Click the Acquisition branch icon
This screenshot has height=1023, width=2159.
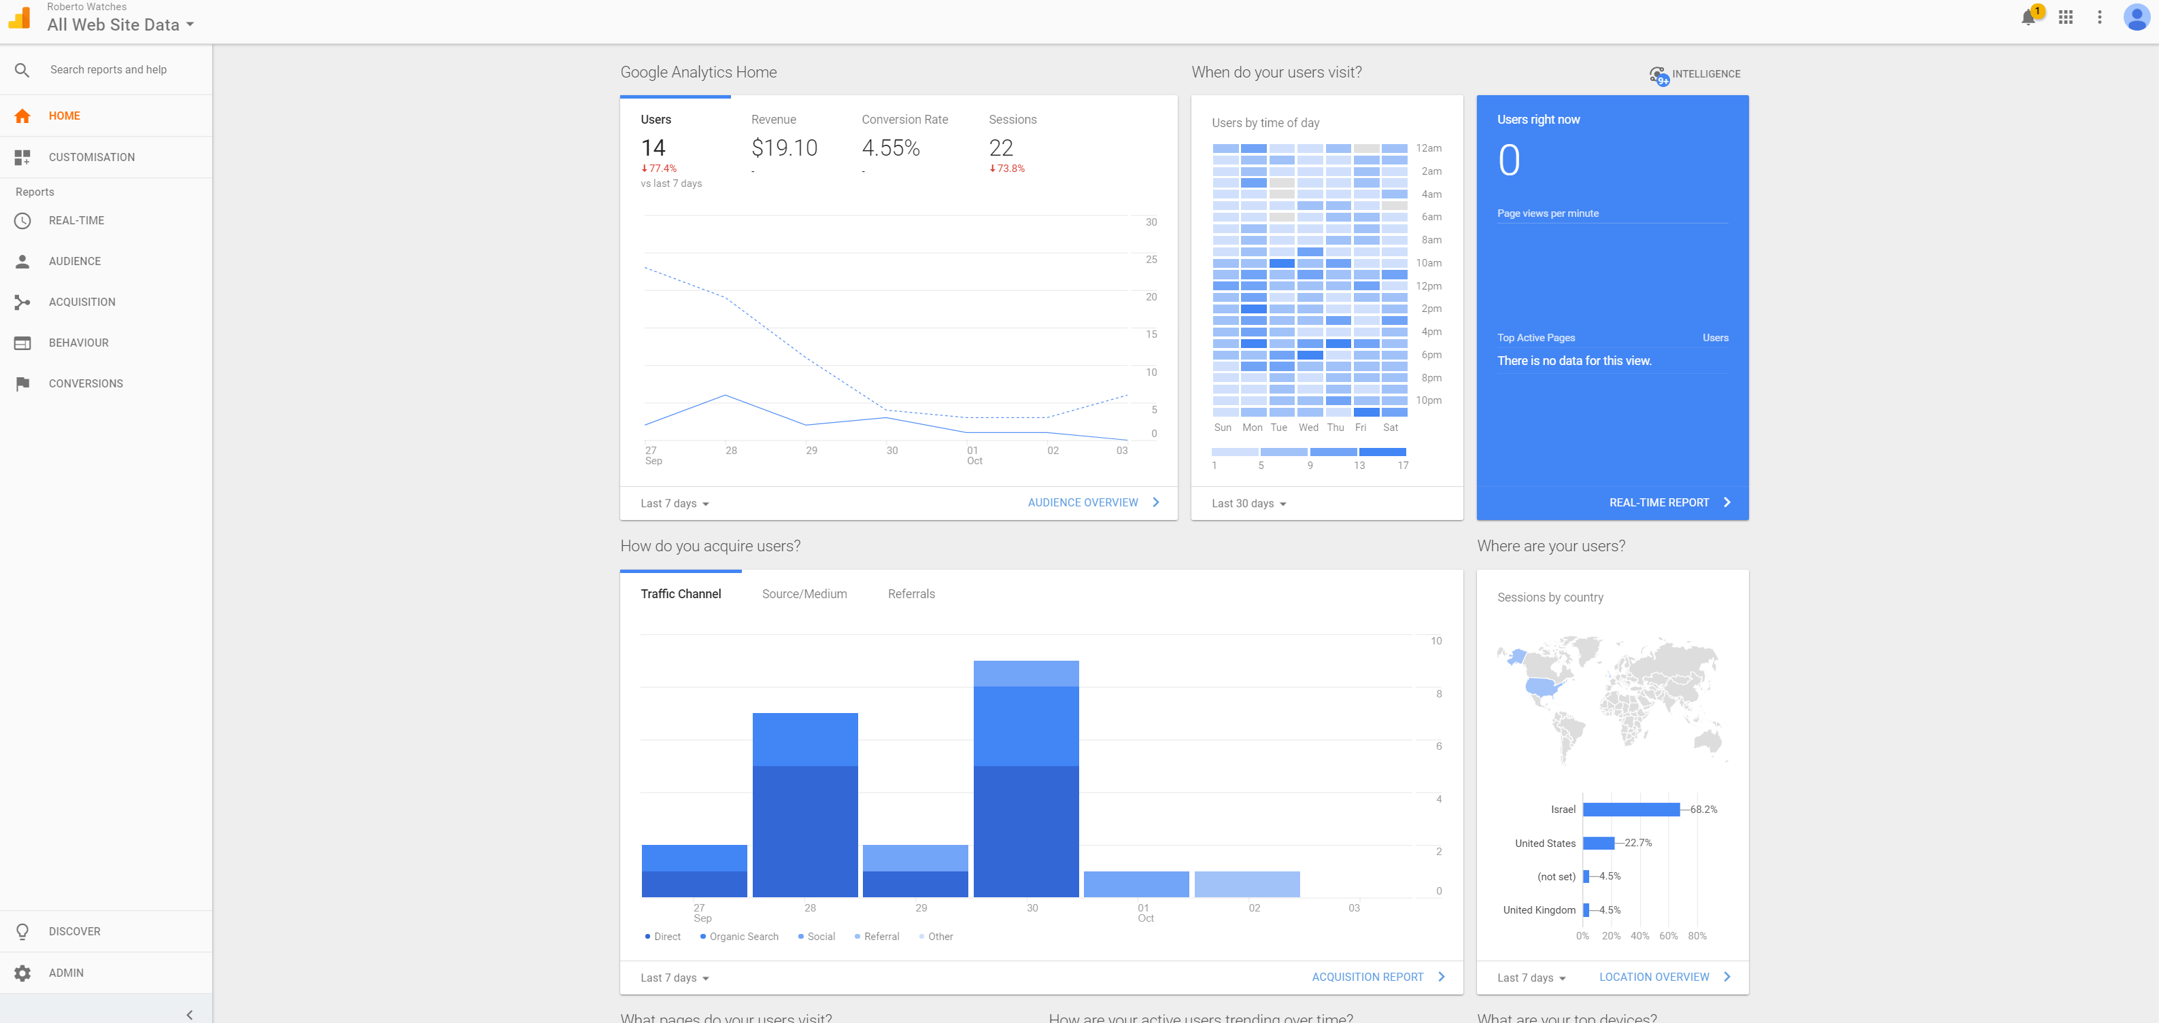coord(22,302)
